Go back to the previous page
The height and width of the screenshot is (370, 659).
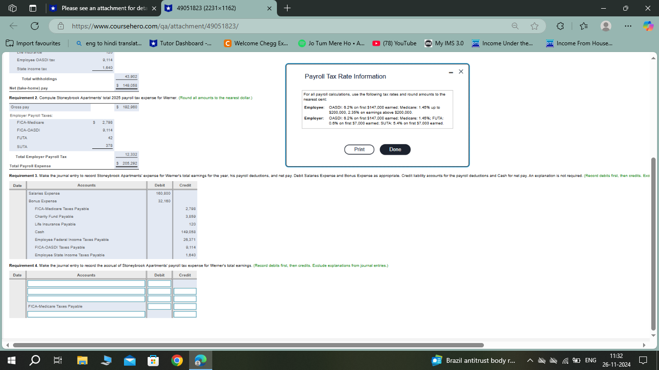13,26
